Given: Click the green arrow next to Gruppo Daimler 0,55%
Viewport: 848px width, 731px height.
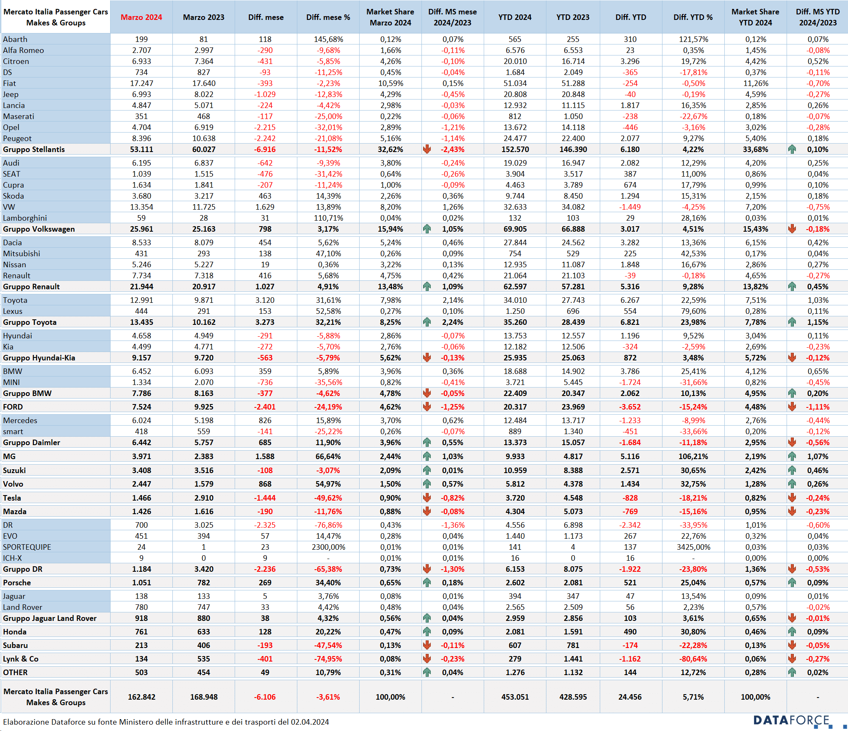Looking at the screenshot, I should (427, 442).
